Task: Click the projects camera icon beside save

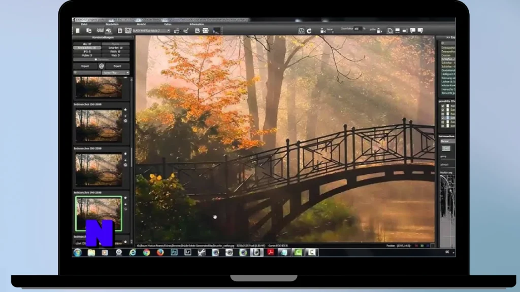Action: click(x=128, y=30)
